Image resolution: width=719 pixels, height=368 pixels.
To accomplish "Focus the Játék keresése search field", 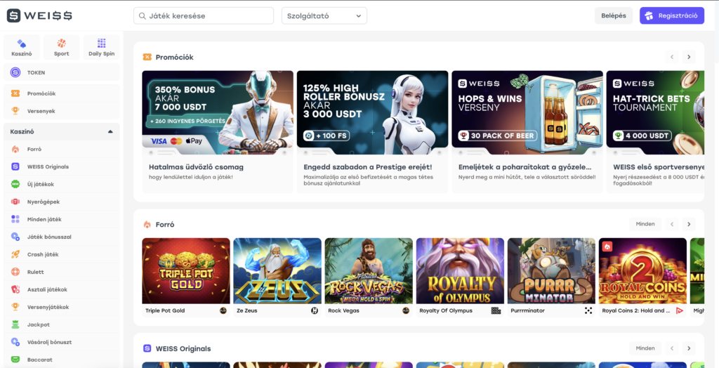I will [204, 15].
